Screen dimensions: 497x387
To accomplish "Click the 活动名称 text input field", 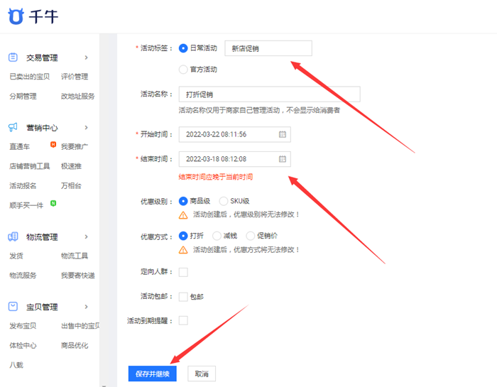I will point(269,94).
